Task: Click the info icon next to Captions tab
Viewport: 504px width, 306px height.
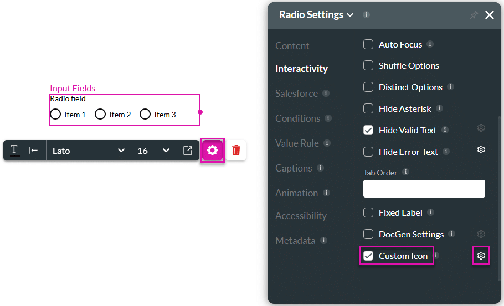Action: click(x=320, y=168)
